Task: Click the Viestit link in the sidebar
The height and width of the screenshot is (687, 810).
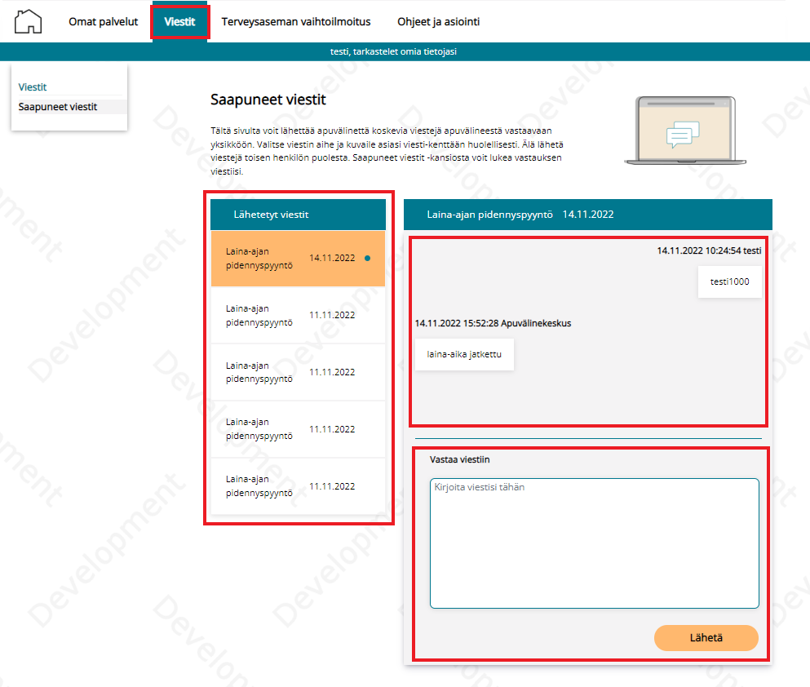Action: point(33,86)
